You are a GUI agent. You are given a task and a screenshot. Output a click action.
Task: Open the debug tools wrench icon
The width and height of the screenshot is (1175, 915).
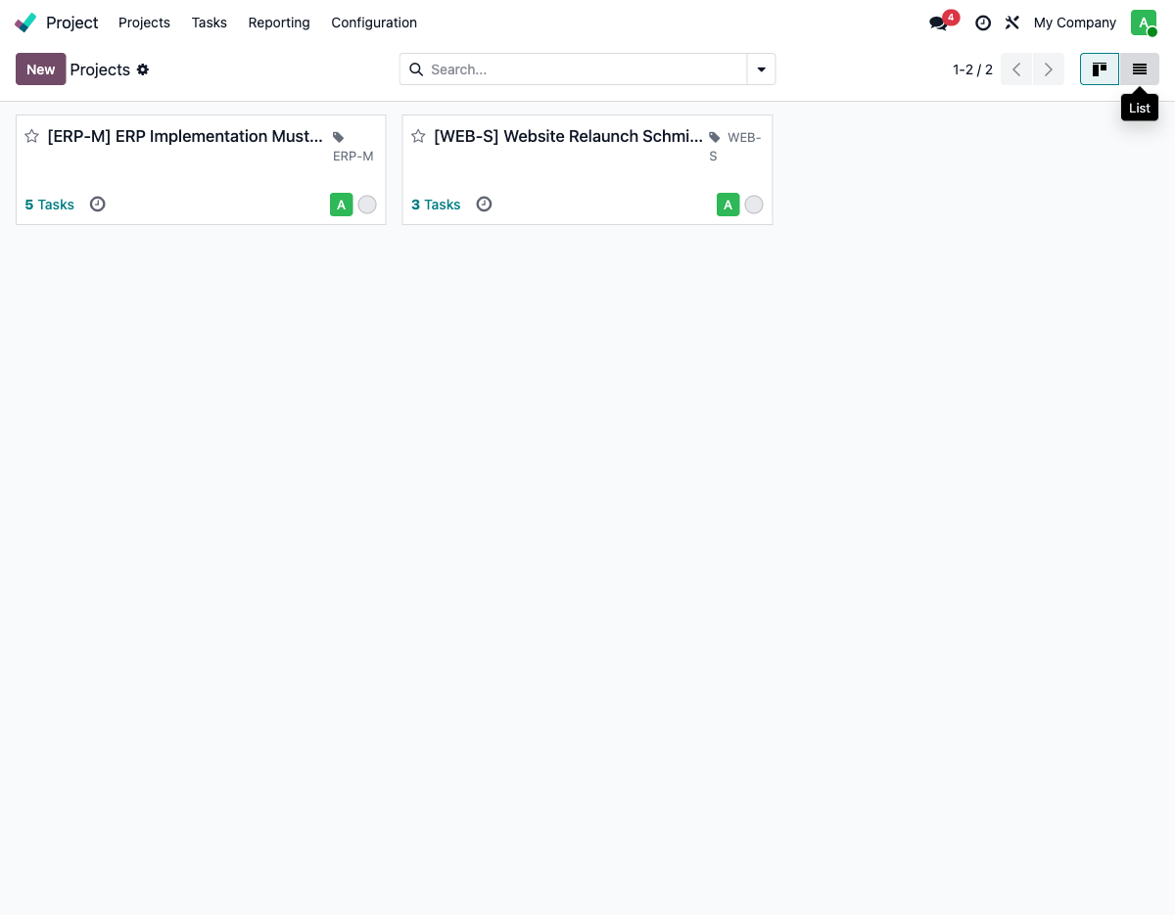1012,23
